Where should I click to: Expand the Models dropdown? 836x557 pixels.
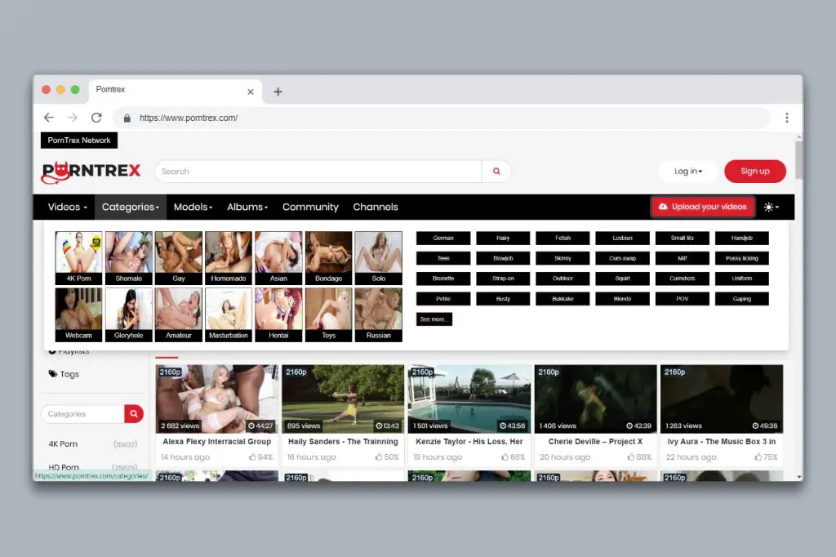tap(193, 207)
